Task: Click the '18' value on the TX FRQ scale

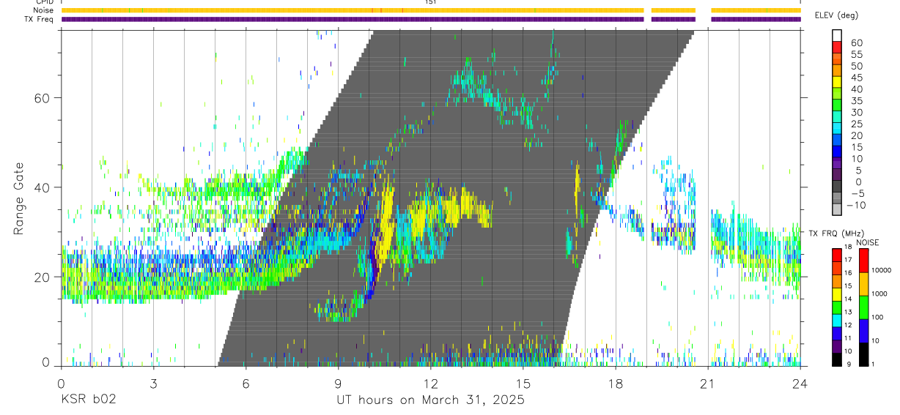Action: click(x=848, y=247)
